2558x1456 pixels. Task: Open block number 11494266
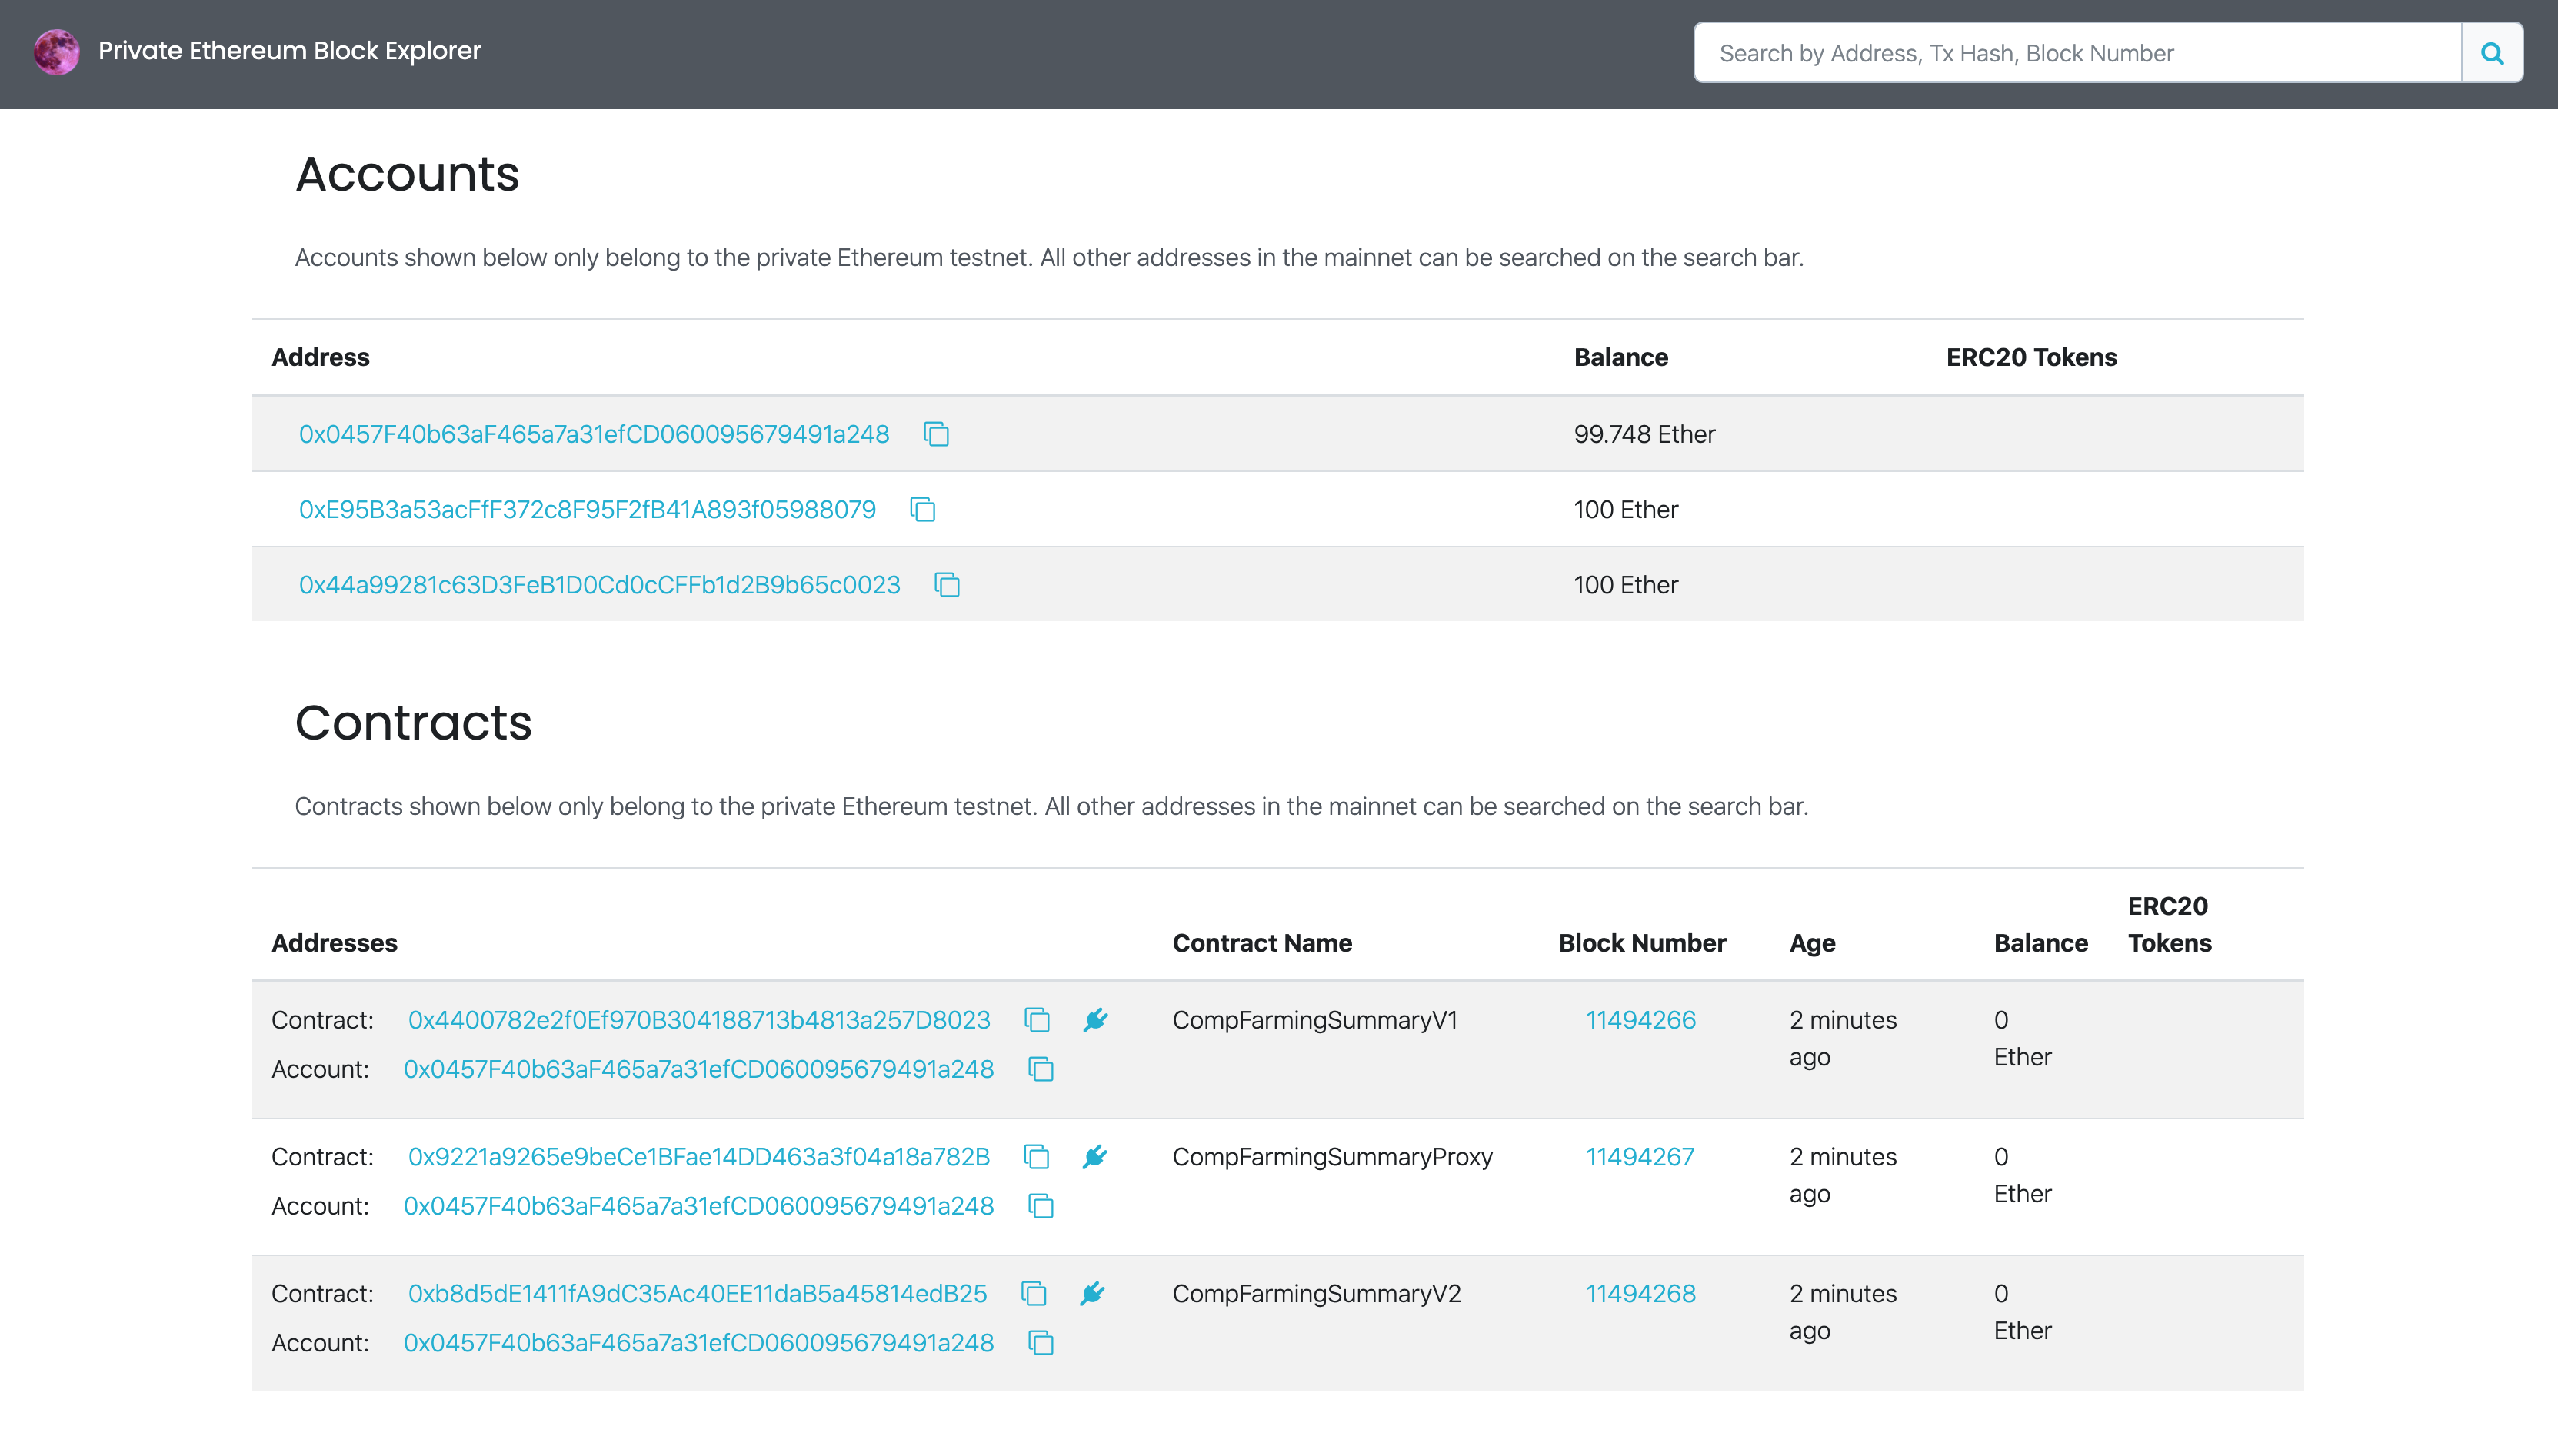[x=1640, y=1020]
